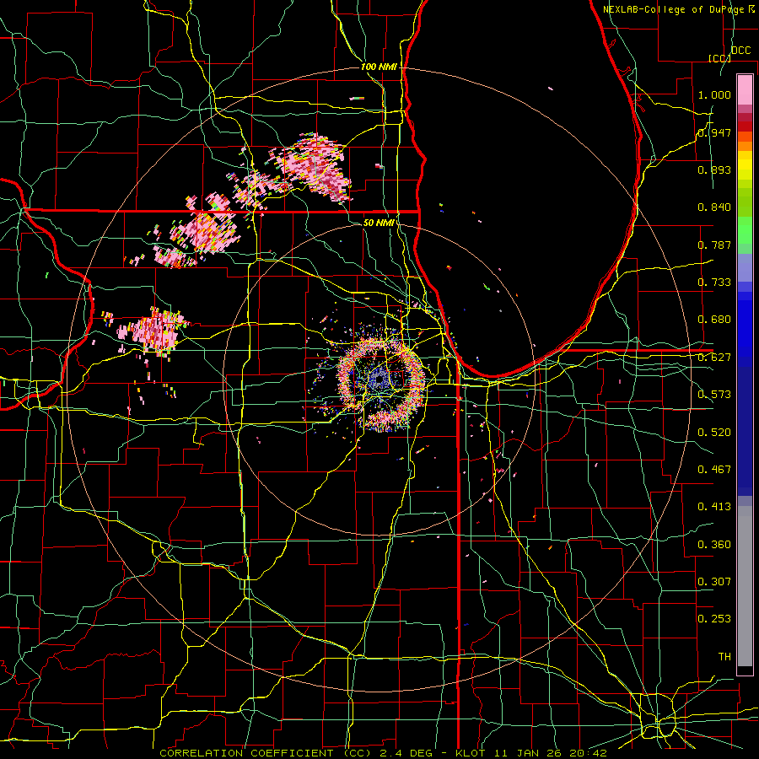Select the 0.893 legend value

pos(714,170)
